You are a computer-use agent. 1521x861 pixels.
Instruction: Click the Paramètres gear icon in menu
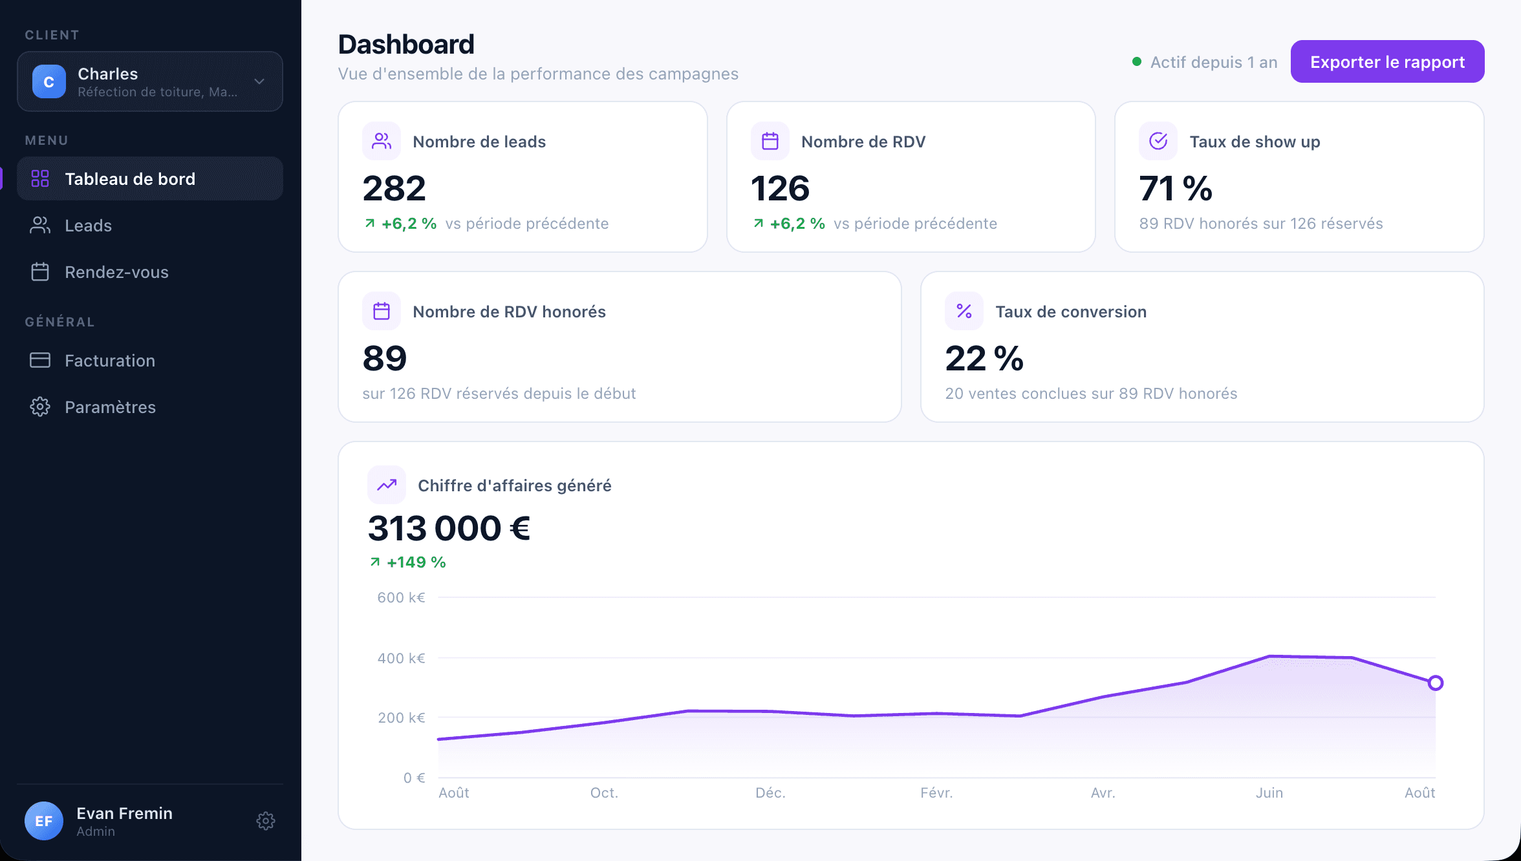click(x=40, y=407)
